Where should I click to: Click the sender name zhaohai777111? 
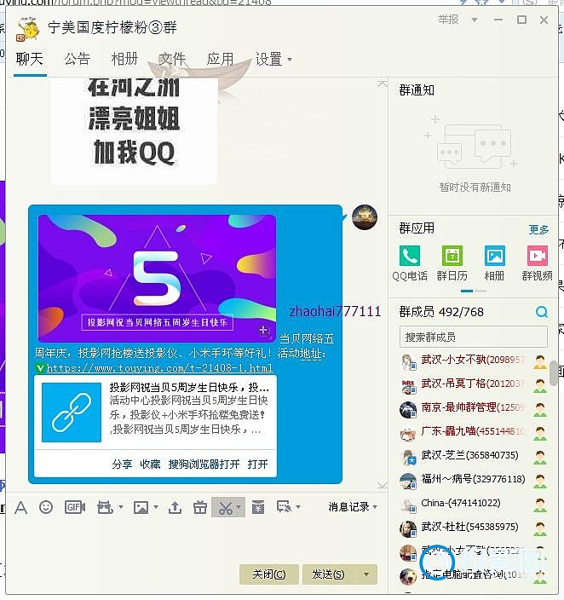click(x=335, y=311)
